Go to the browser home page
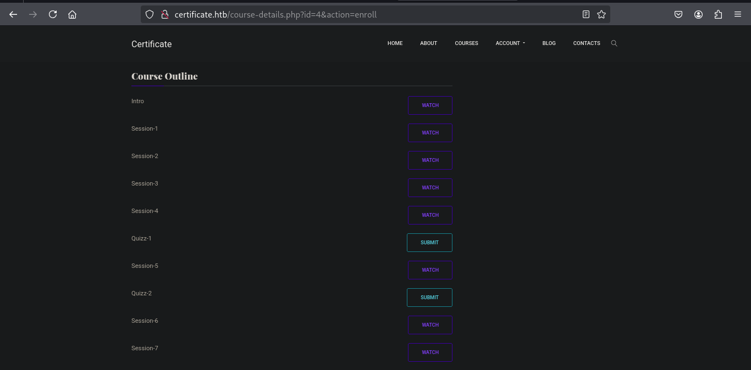The width and height of the screenshot is (751, 370). pyautogui.click(x=72, y=15)
